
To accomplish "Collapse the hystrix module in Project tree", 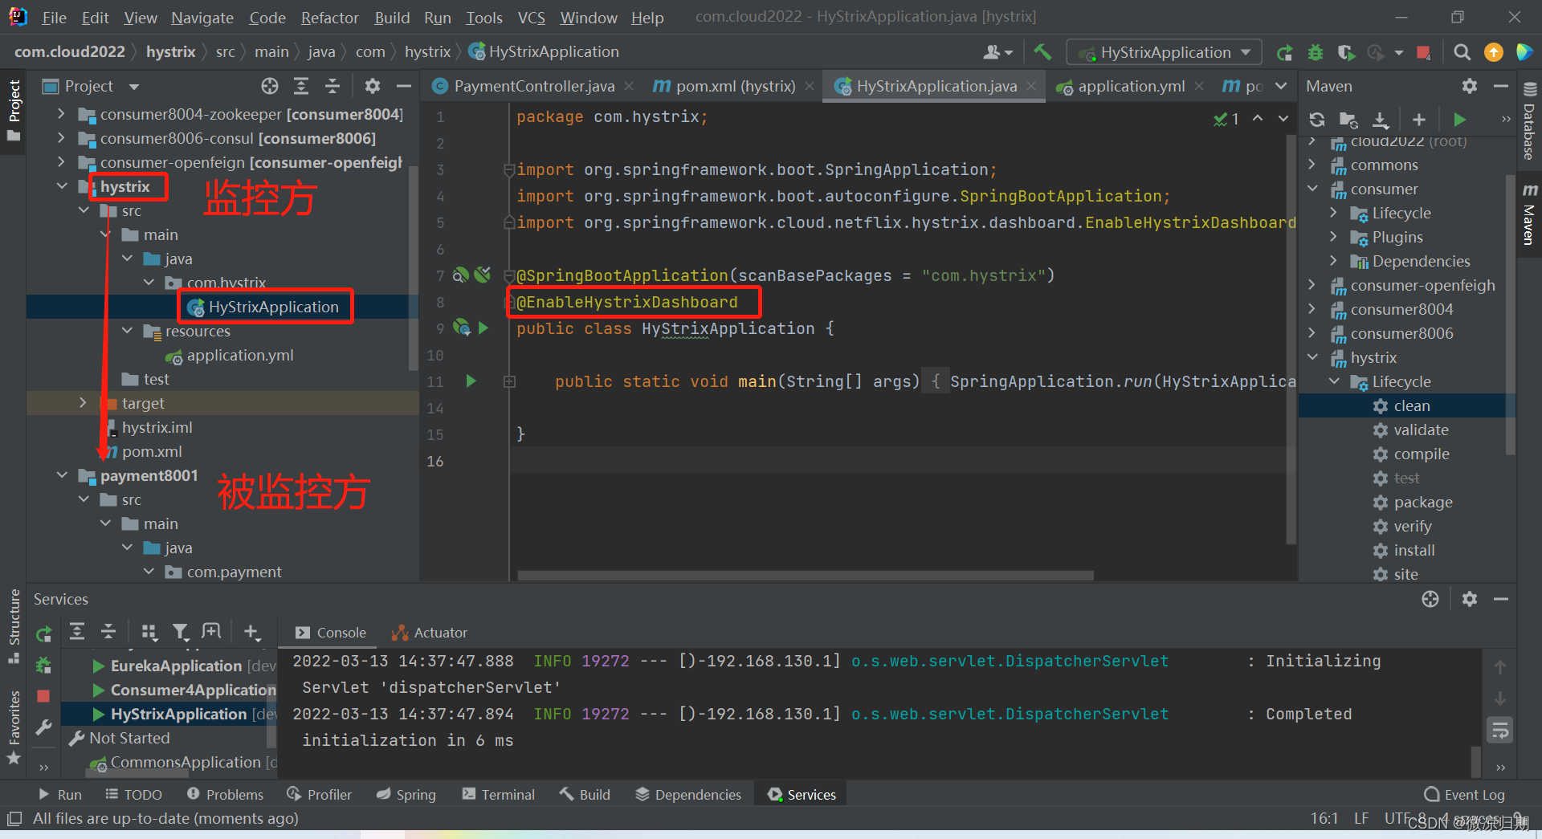I will click(63, 186).
